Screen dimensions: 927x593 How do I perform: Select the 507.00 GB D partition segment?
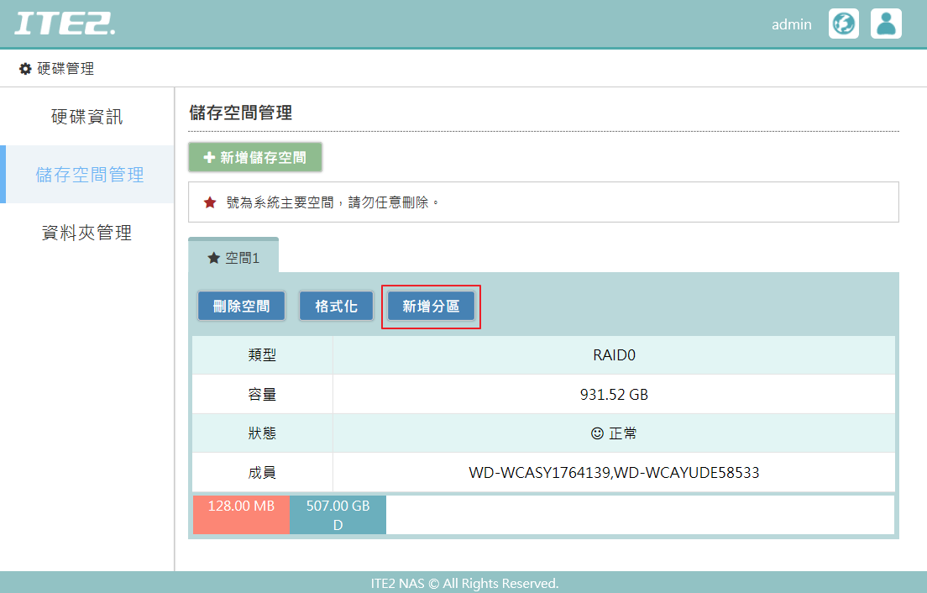pos(338,513)
